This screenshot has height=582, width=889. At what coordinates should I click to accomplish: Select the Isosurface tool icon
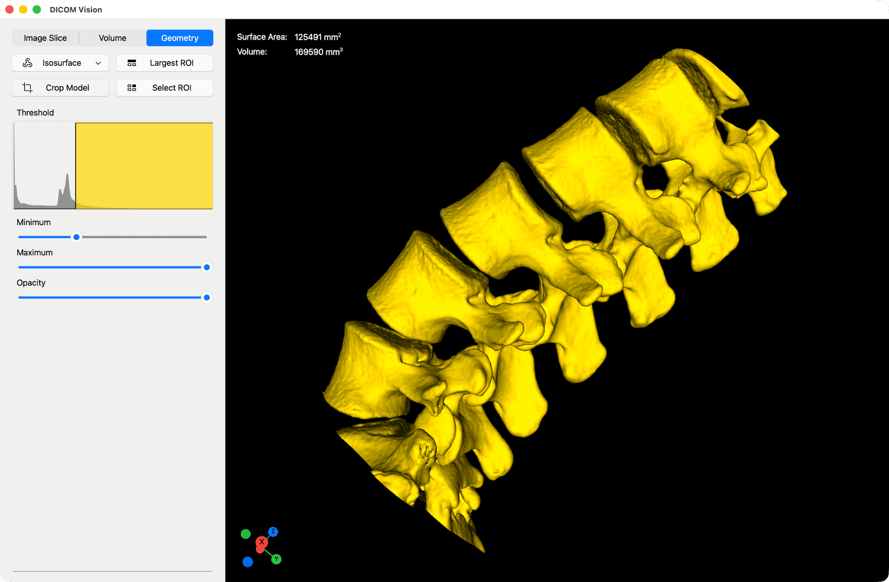point(27,63)
